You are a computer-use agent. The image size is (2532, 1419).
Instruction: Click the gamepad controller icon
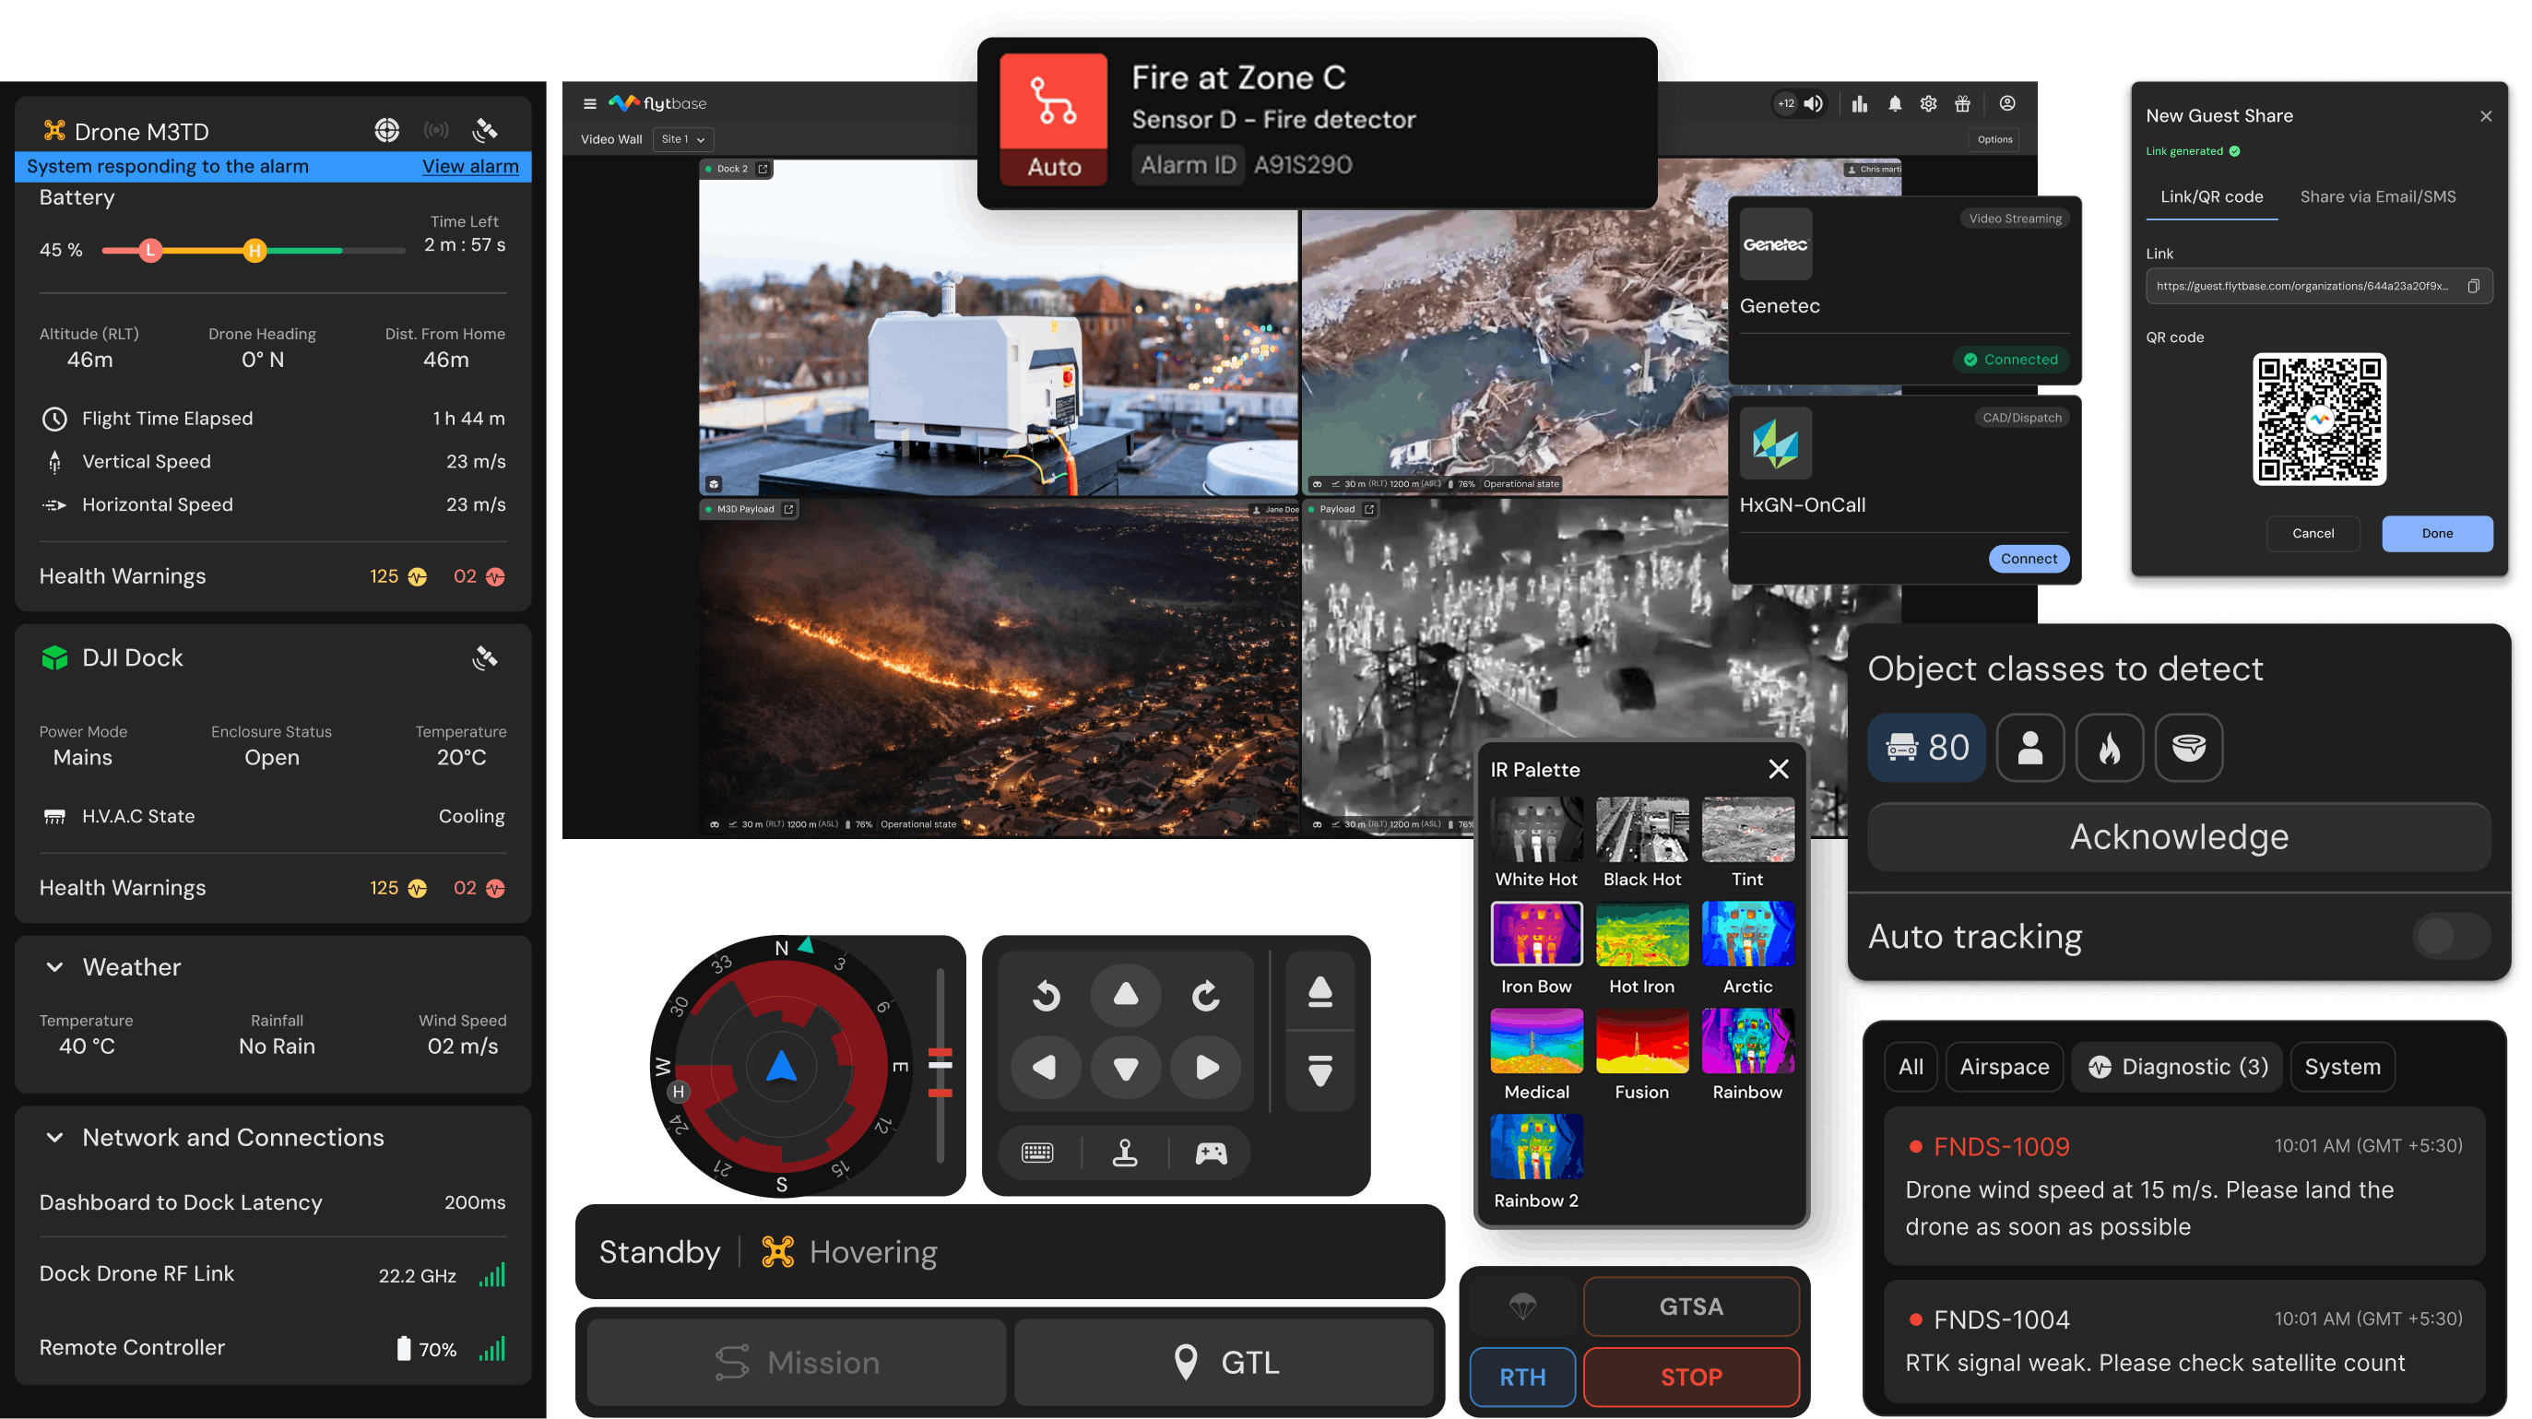(x=1210, y=1153)
